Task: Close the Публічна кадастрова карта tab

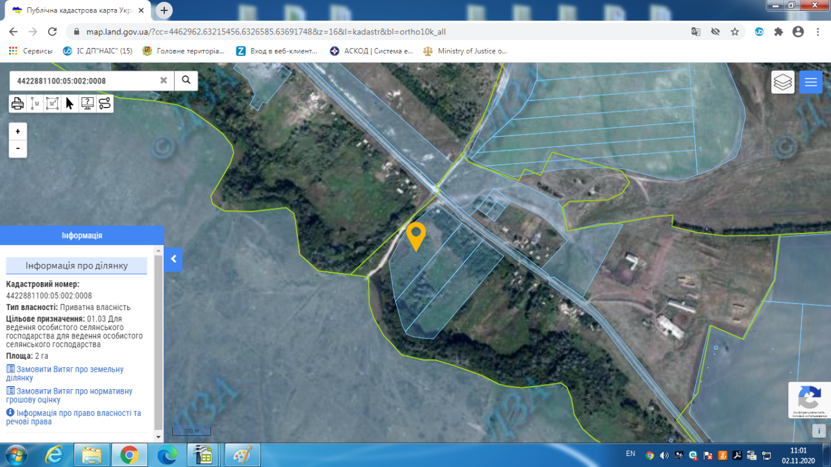Action: point(142,10)
